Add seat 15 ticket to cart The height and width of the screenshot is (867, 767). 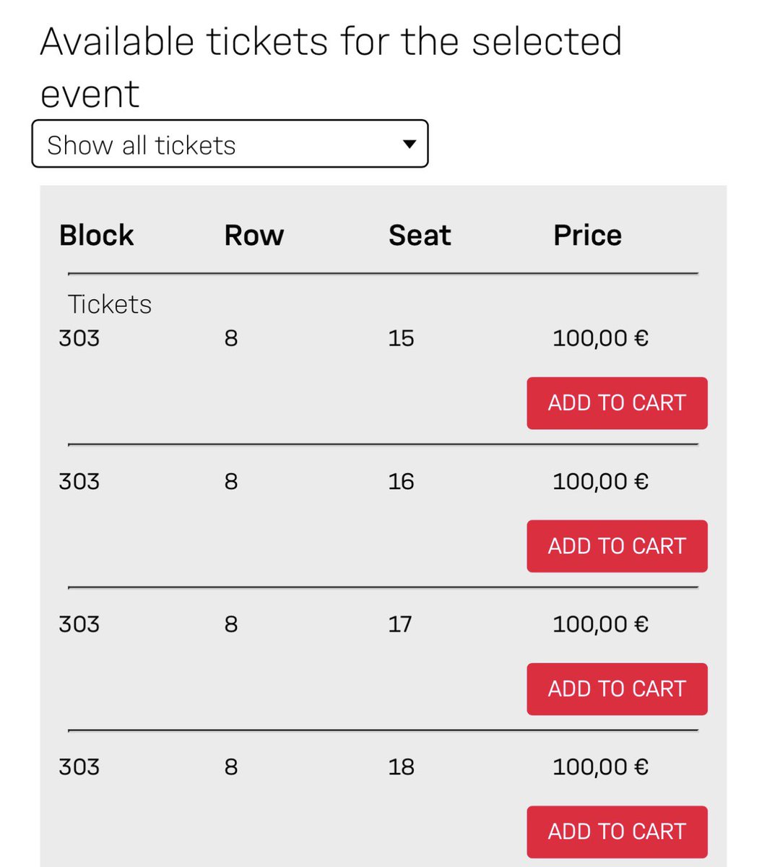coord(617,403)
